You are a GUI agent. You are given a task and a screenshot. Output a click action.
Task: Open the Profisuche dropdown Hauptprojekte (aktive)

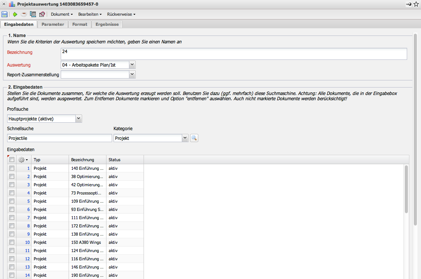pos(78,119)
